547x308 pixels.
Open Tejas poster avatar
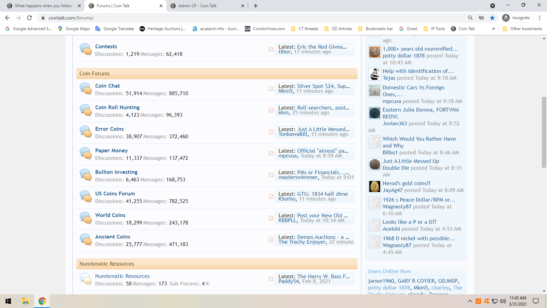374,74
